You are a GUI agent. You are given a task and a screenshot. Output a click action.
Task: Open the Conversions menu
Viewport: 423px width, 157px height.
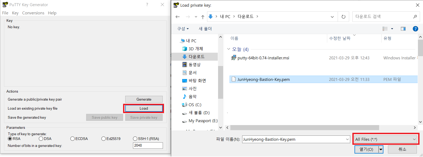pyautogui.click(x=33, y=13)
